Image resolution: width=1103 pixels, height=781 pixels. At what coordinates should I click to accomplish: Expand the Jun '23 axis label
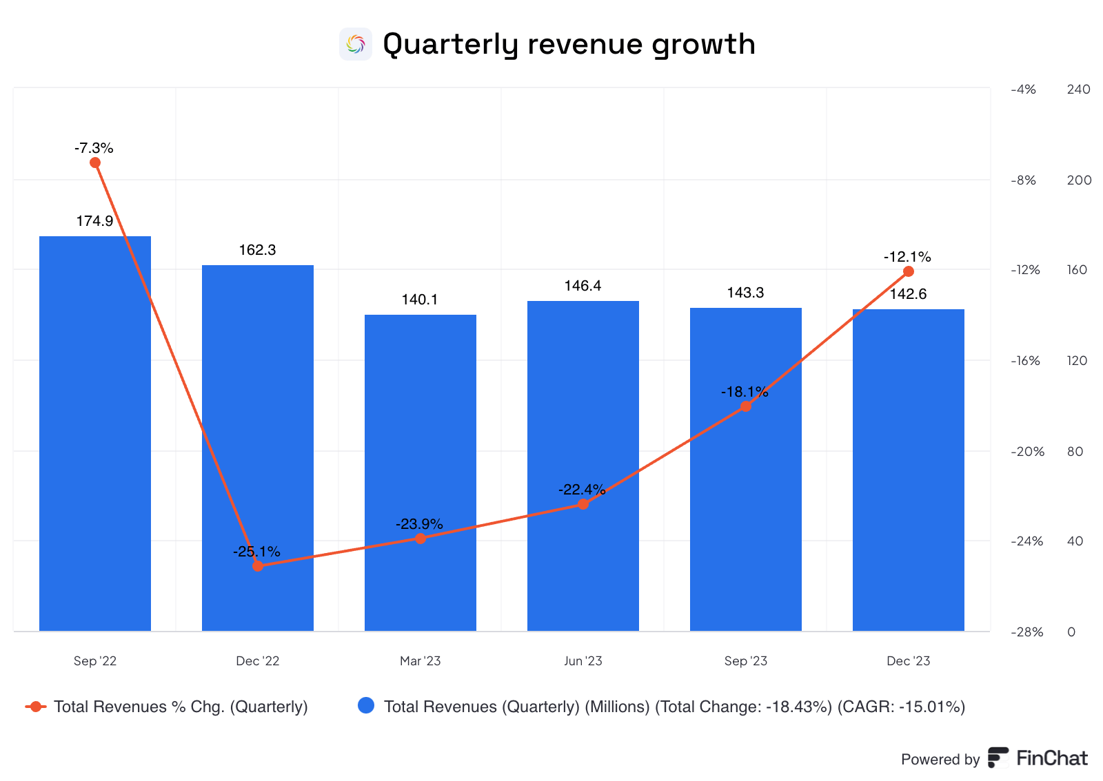point(583,660)
